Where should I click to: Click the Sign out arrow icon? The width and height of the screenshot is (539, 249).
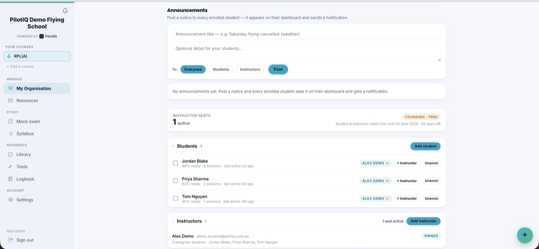pyautogui.click(x=11, y=240)
